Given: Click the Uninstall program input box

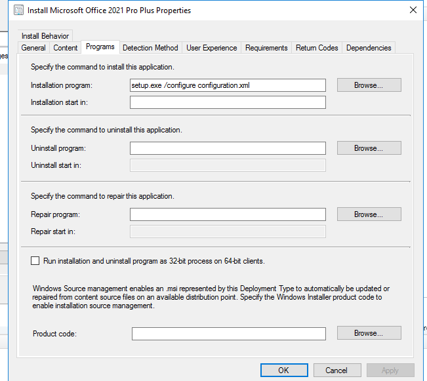Looking at the screenshot, I should (x=228, y=148).
